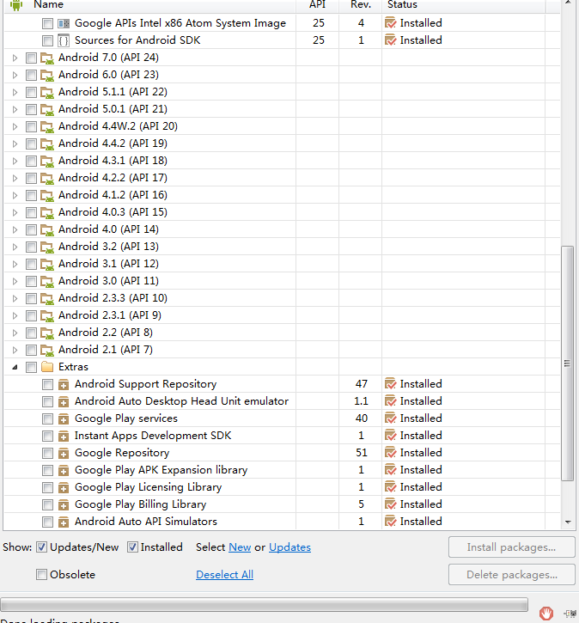Click the Instant Apps Development SDK package icon
579x623 pixels.
(64, 437)
